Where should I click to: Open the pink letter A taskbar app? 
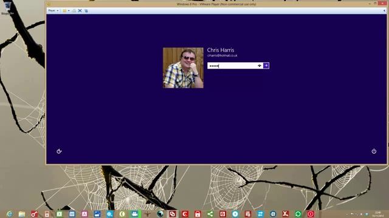[x=84, y=214]
